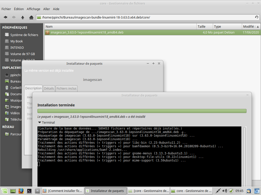Sort files by Modifié column
This screenshot has width=261, height=195.
pos(251,26)
